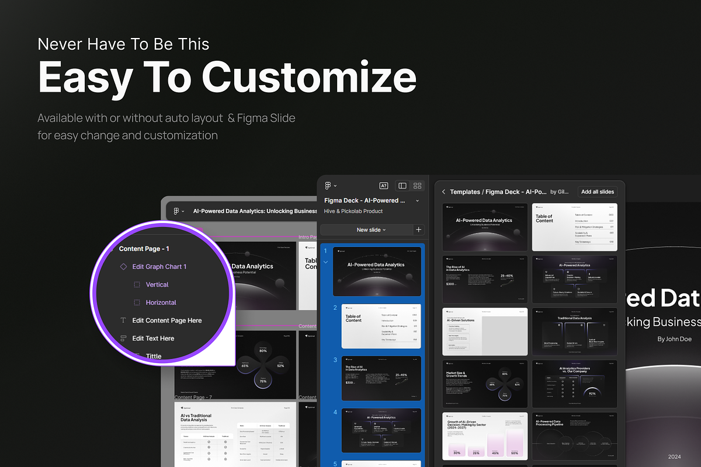The width and height of the screenshot is (701, 467).
Task: Click the Edit Graph Chart 1 component icon
Action: (123, 267)
